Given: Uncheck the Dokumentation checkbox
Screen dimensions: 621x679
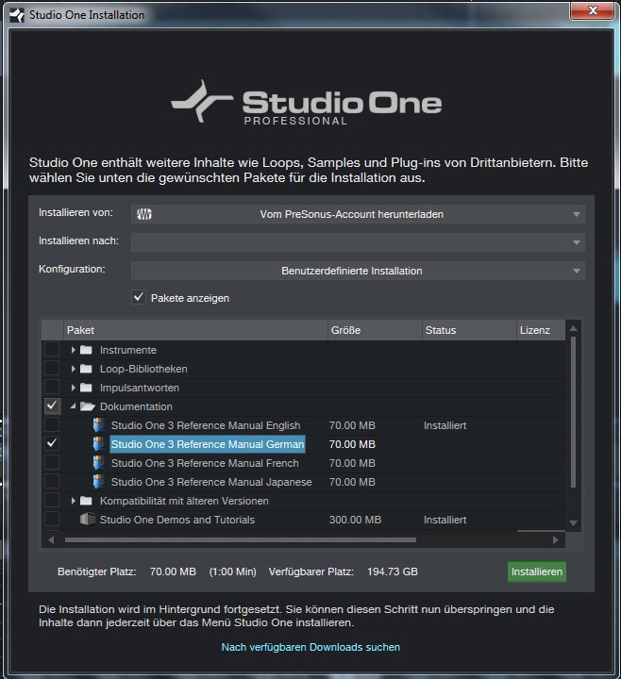Looking at the screenshot, I should point(52,406).
